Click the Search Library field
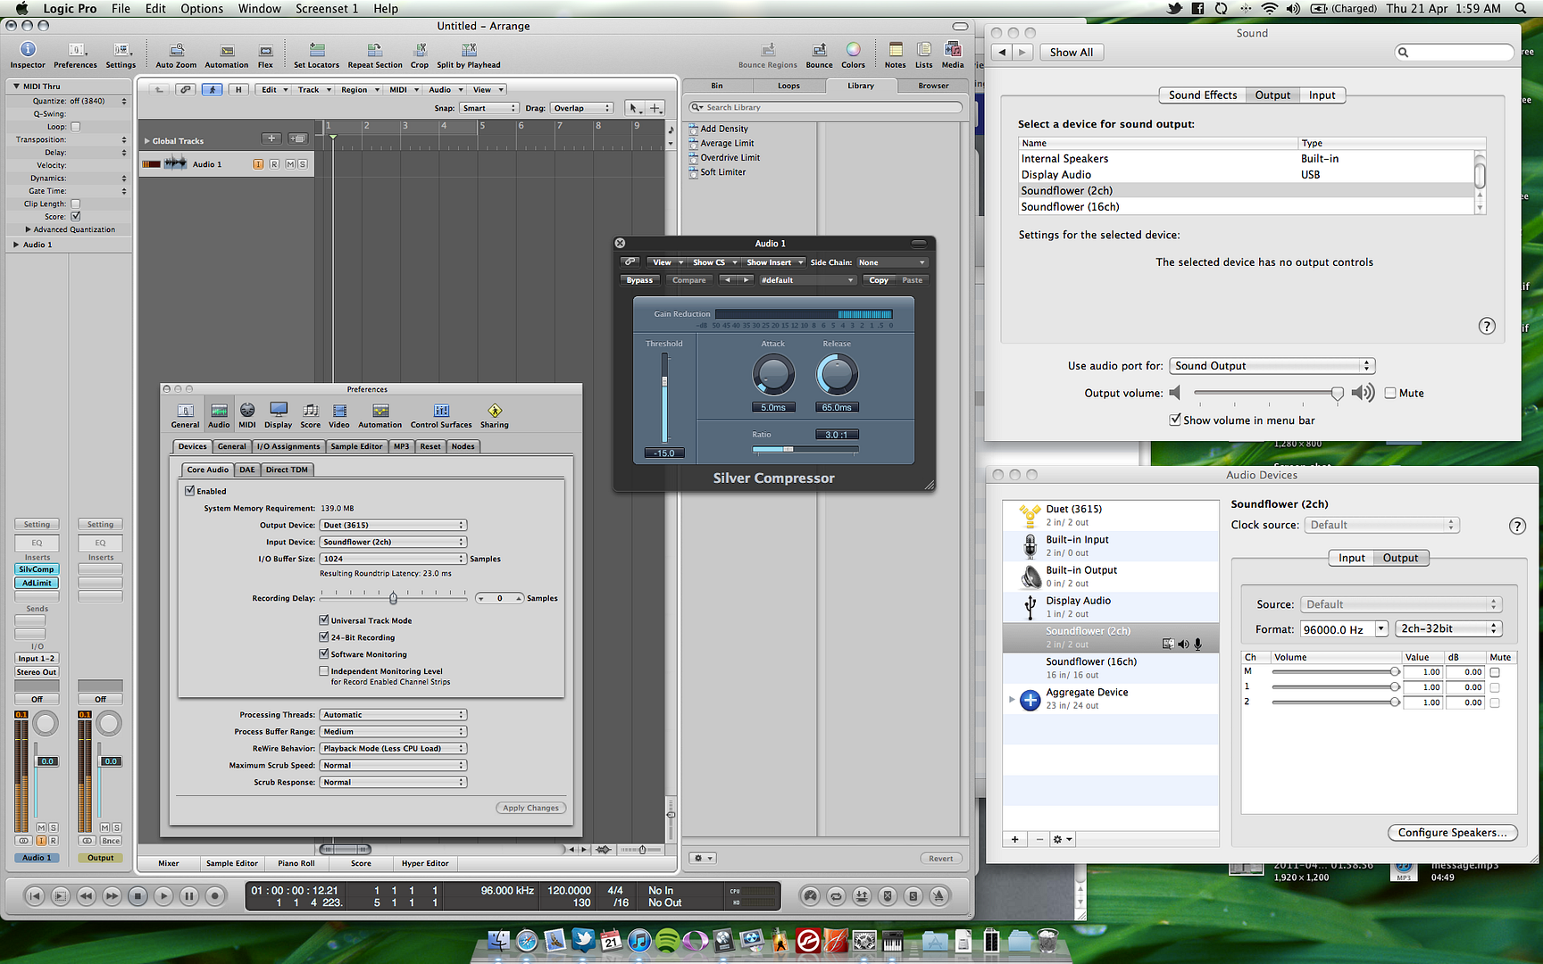Screen dimensions: 1543x964 click(826, 108)
